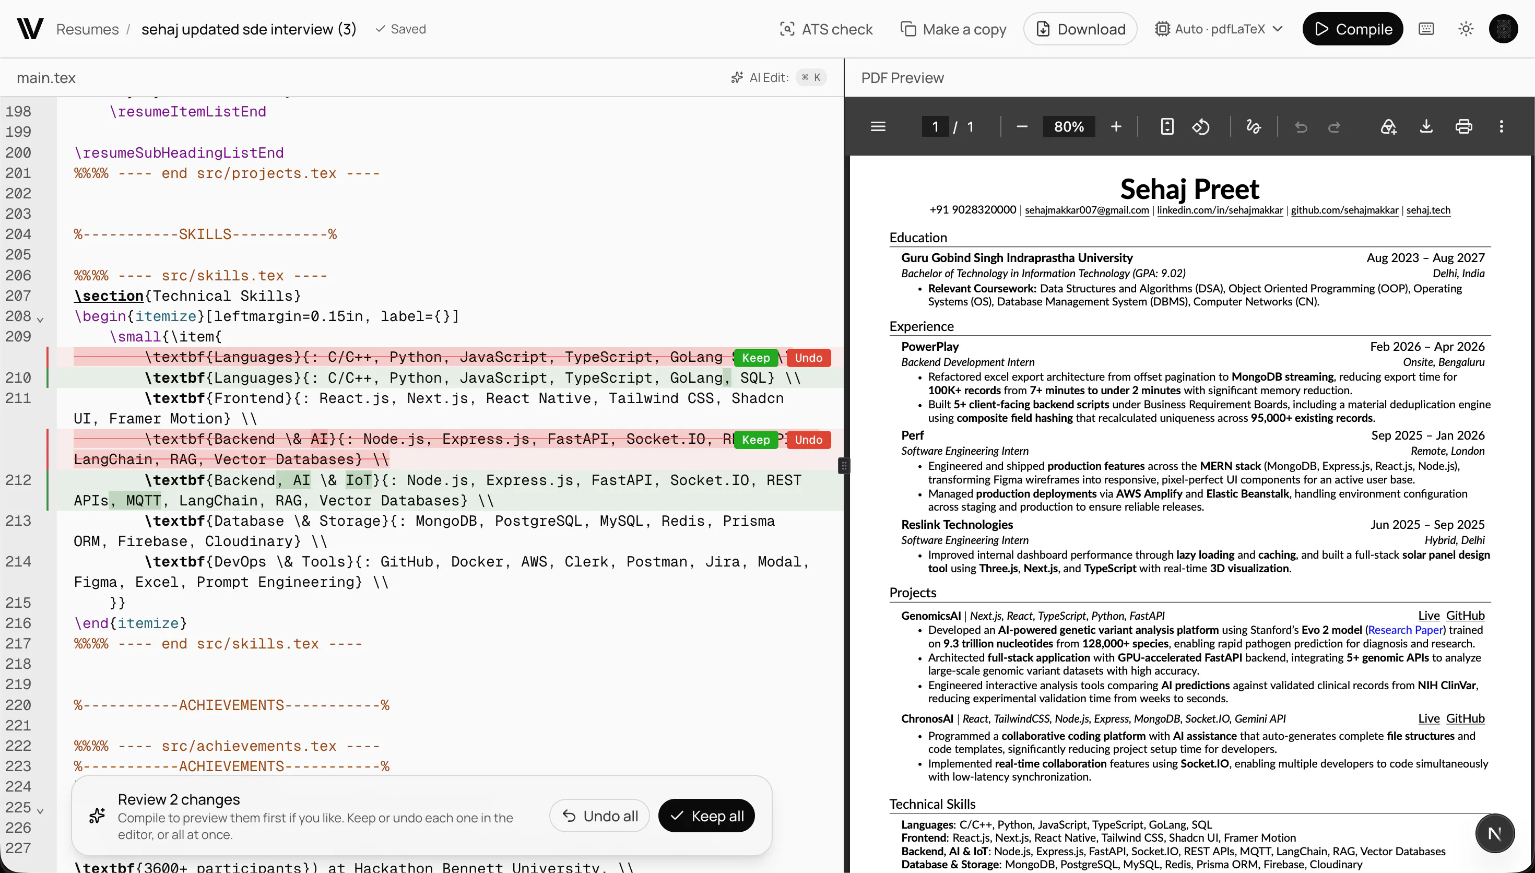The width and height of the screenshot is (1535, 873).
Task: Edit the PDF page number field
Action: pyautogui.click(x=935, y=126)
